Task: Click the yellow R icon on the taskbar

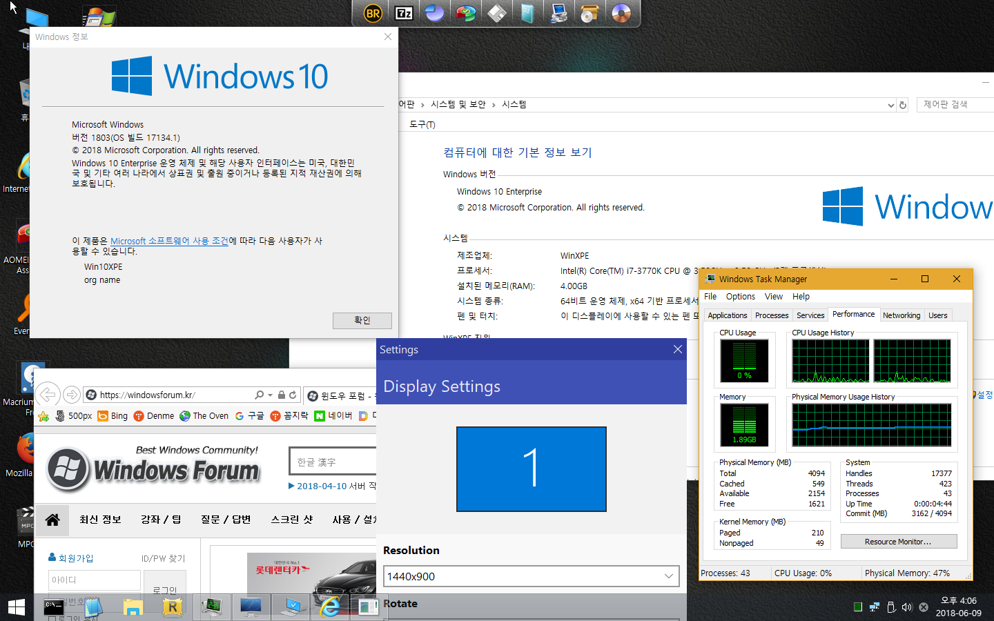Action: click(x=173, y=607)
